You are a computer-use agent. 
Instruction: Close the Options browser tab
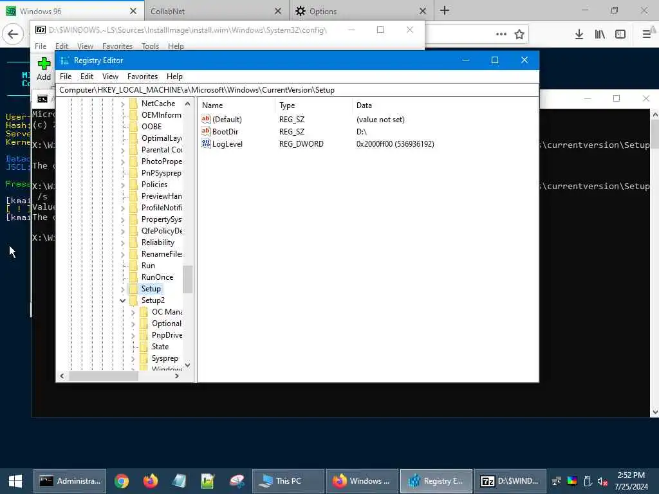(x=423, y=12)
